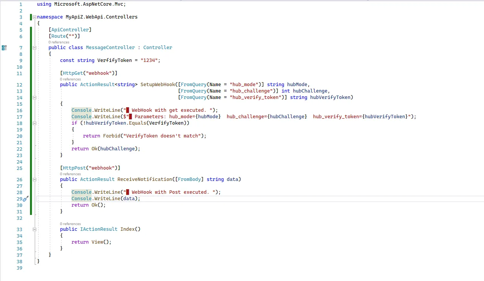484x281 pixels.
Task: Open '0 references' CodeLens above MessageController class
Action: (x=59, y=42)
